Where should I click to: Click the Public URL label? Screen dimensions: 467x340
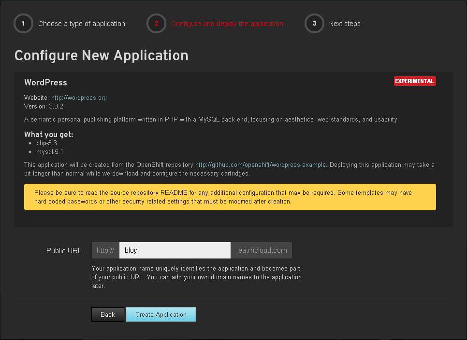coord(64,251)
